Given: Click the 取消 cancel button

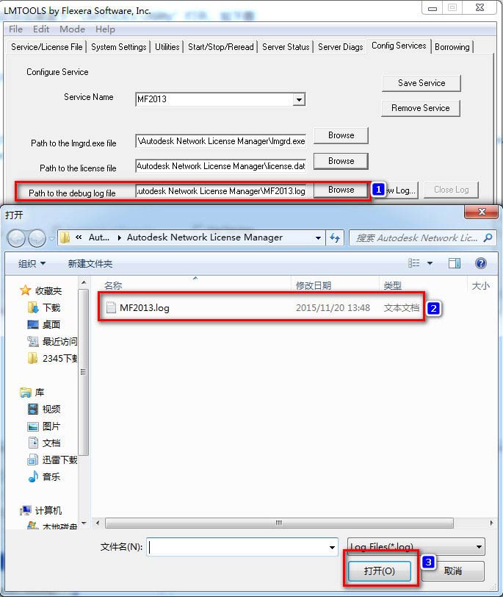Looking at the screenshot, I should 453,571.
